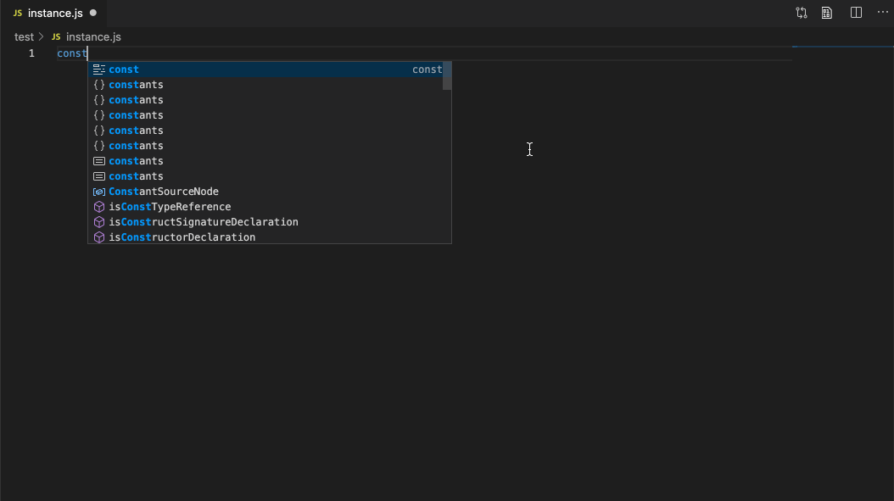This screenshot has height=501, width=894.
Task: Click the binary file icon in editor toolbar
Action: click(827, 13)
